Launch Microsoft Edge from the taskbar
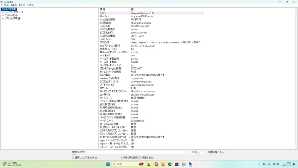Viewport: 298px width, 168px height. point(170,164)
